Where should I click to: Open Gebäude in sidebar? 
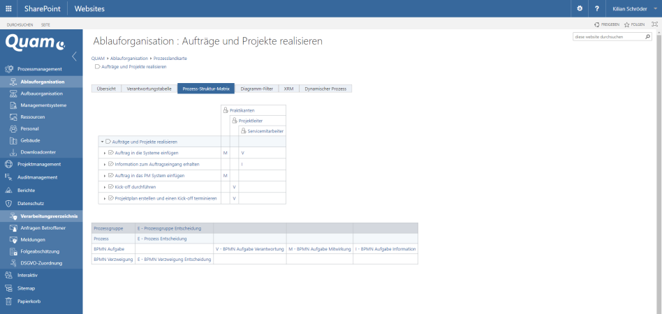pyautogui.click(x=29, y=140)
